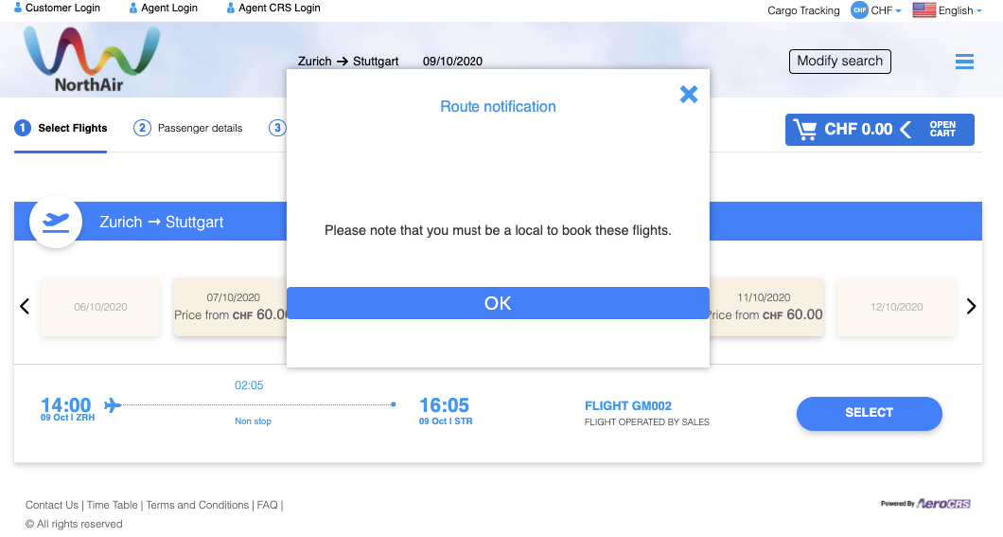Expand the cart with OPEN CART chevron
Viewport: 1003px width, 537px height.
point(906,130)
